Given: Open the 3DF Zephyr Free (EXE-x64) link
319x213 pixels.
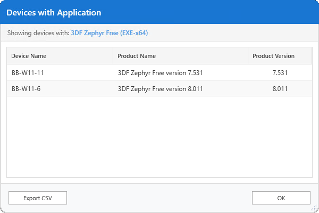Looking at the screenshot, I should pyautogui.click(x=109, y=33).
